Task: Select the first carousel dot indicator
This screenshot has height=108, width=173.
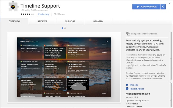Action: pyautogui.click(x=62, y=28)
